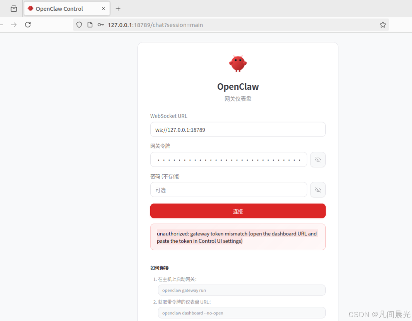Focus the 网关令牌 token field

pos(228,160)
